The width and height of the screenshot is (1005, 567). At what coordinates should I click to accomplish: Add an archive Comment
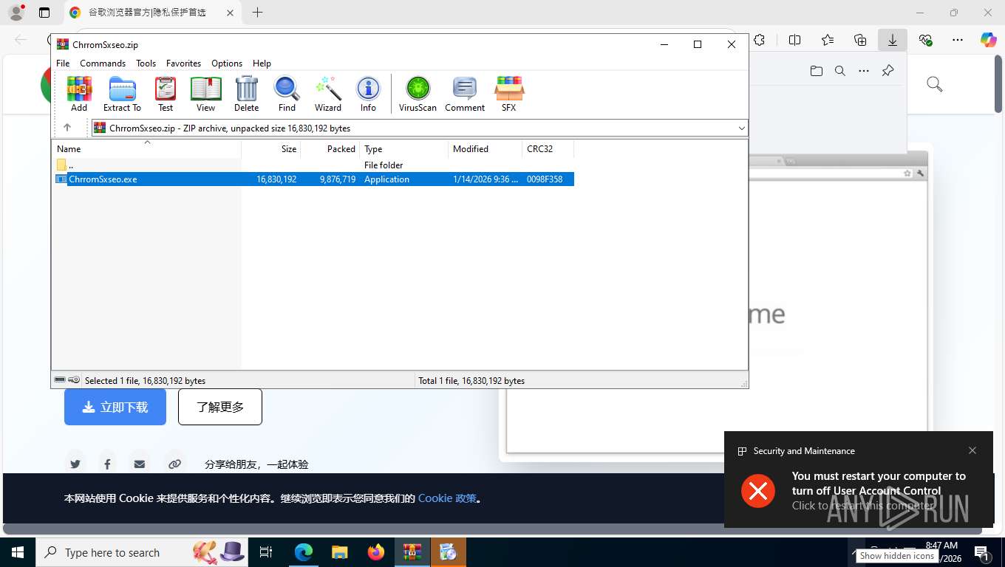click(465, 94)
